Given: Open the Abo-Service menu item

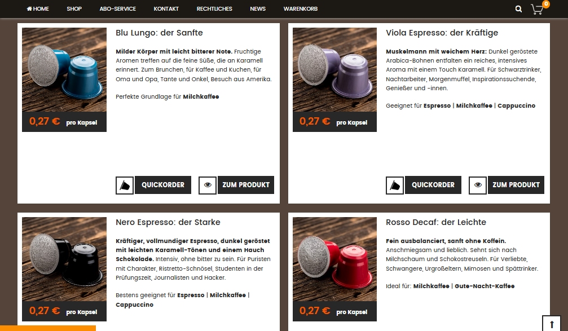Looking at the screenshot, I should point(118,8).
